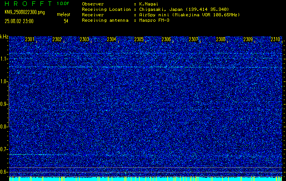Click the Receiving antenna field label
The height and width of the screenshot is (181, 286).
point(105,20)
